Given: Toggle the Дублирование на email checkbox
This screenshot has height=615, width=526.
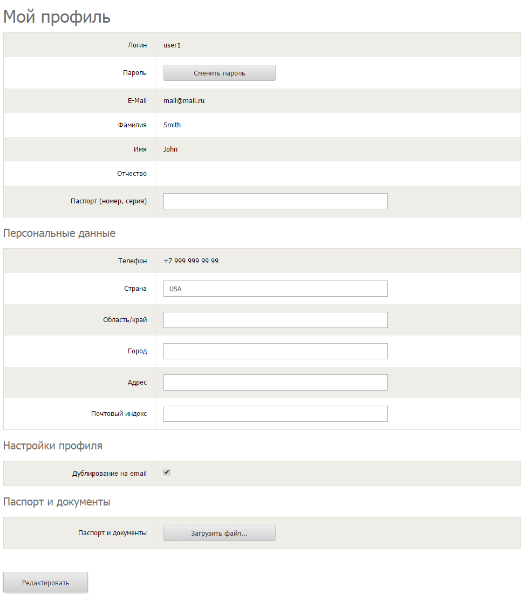Looking at the screenshot, I should pyautogui.click(x=167, y=473).
